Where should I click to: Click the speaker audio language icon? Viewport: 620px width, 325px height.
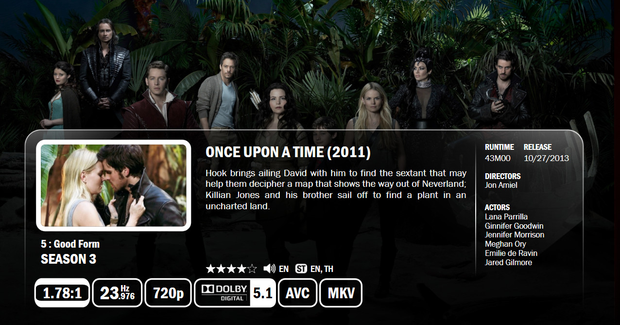pos(269,269)
